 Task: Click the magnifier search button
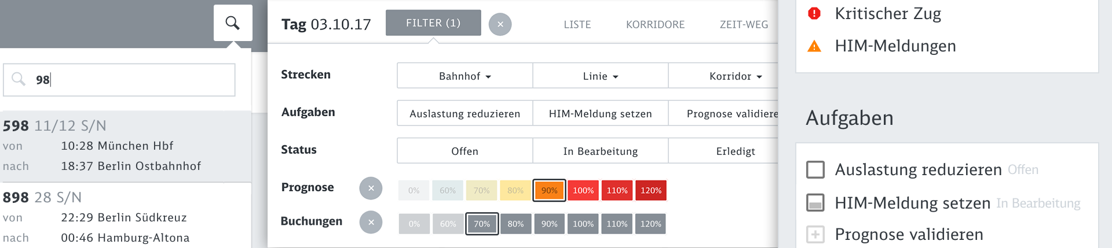point(232,23)
